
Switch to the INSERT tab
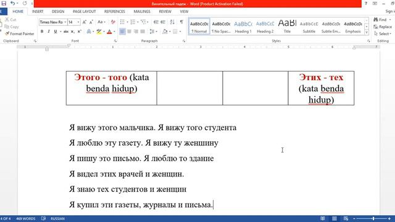pyautogui.click(x=38, y=12)
